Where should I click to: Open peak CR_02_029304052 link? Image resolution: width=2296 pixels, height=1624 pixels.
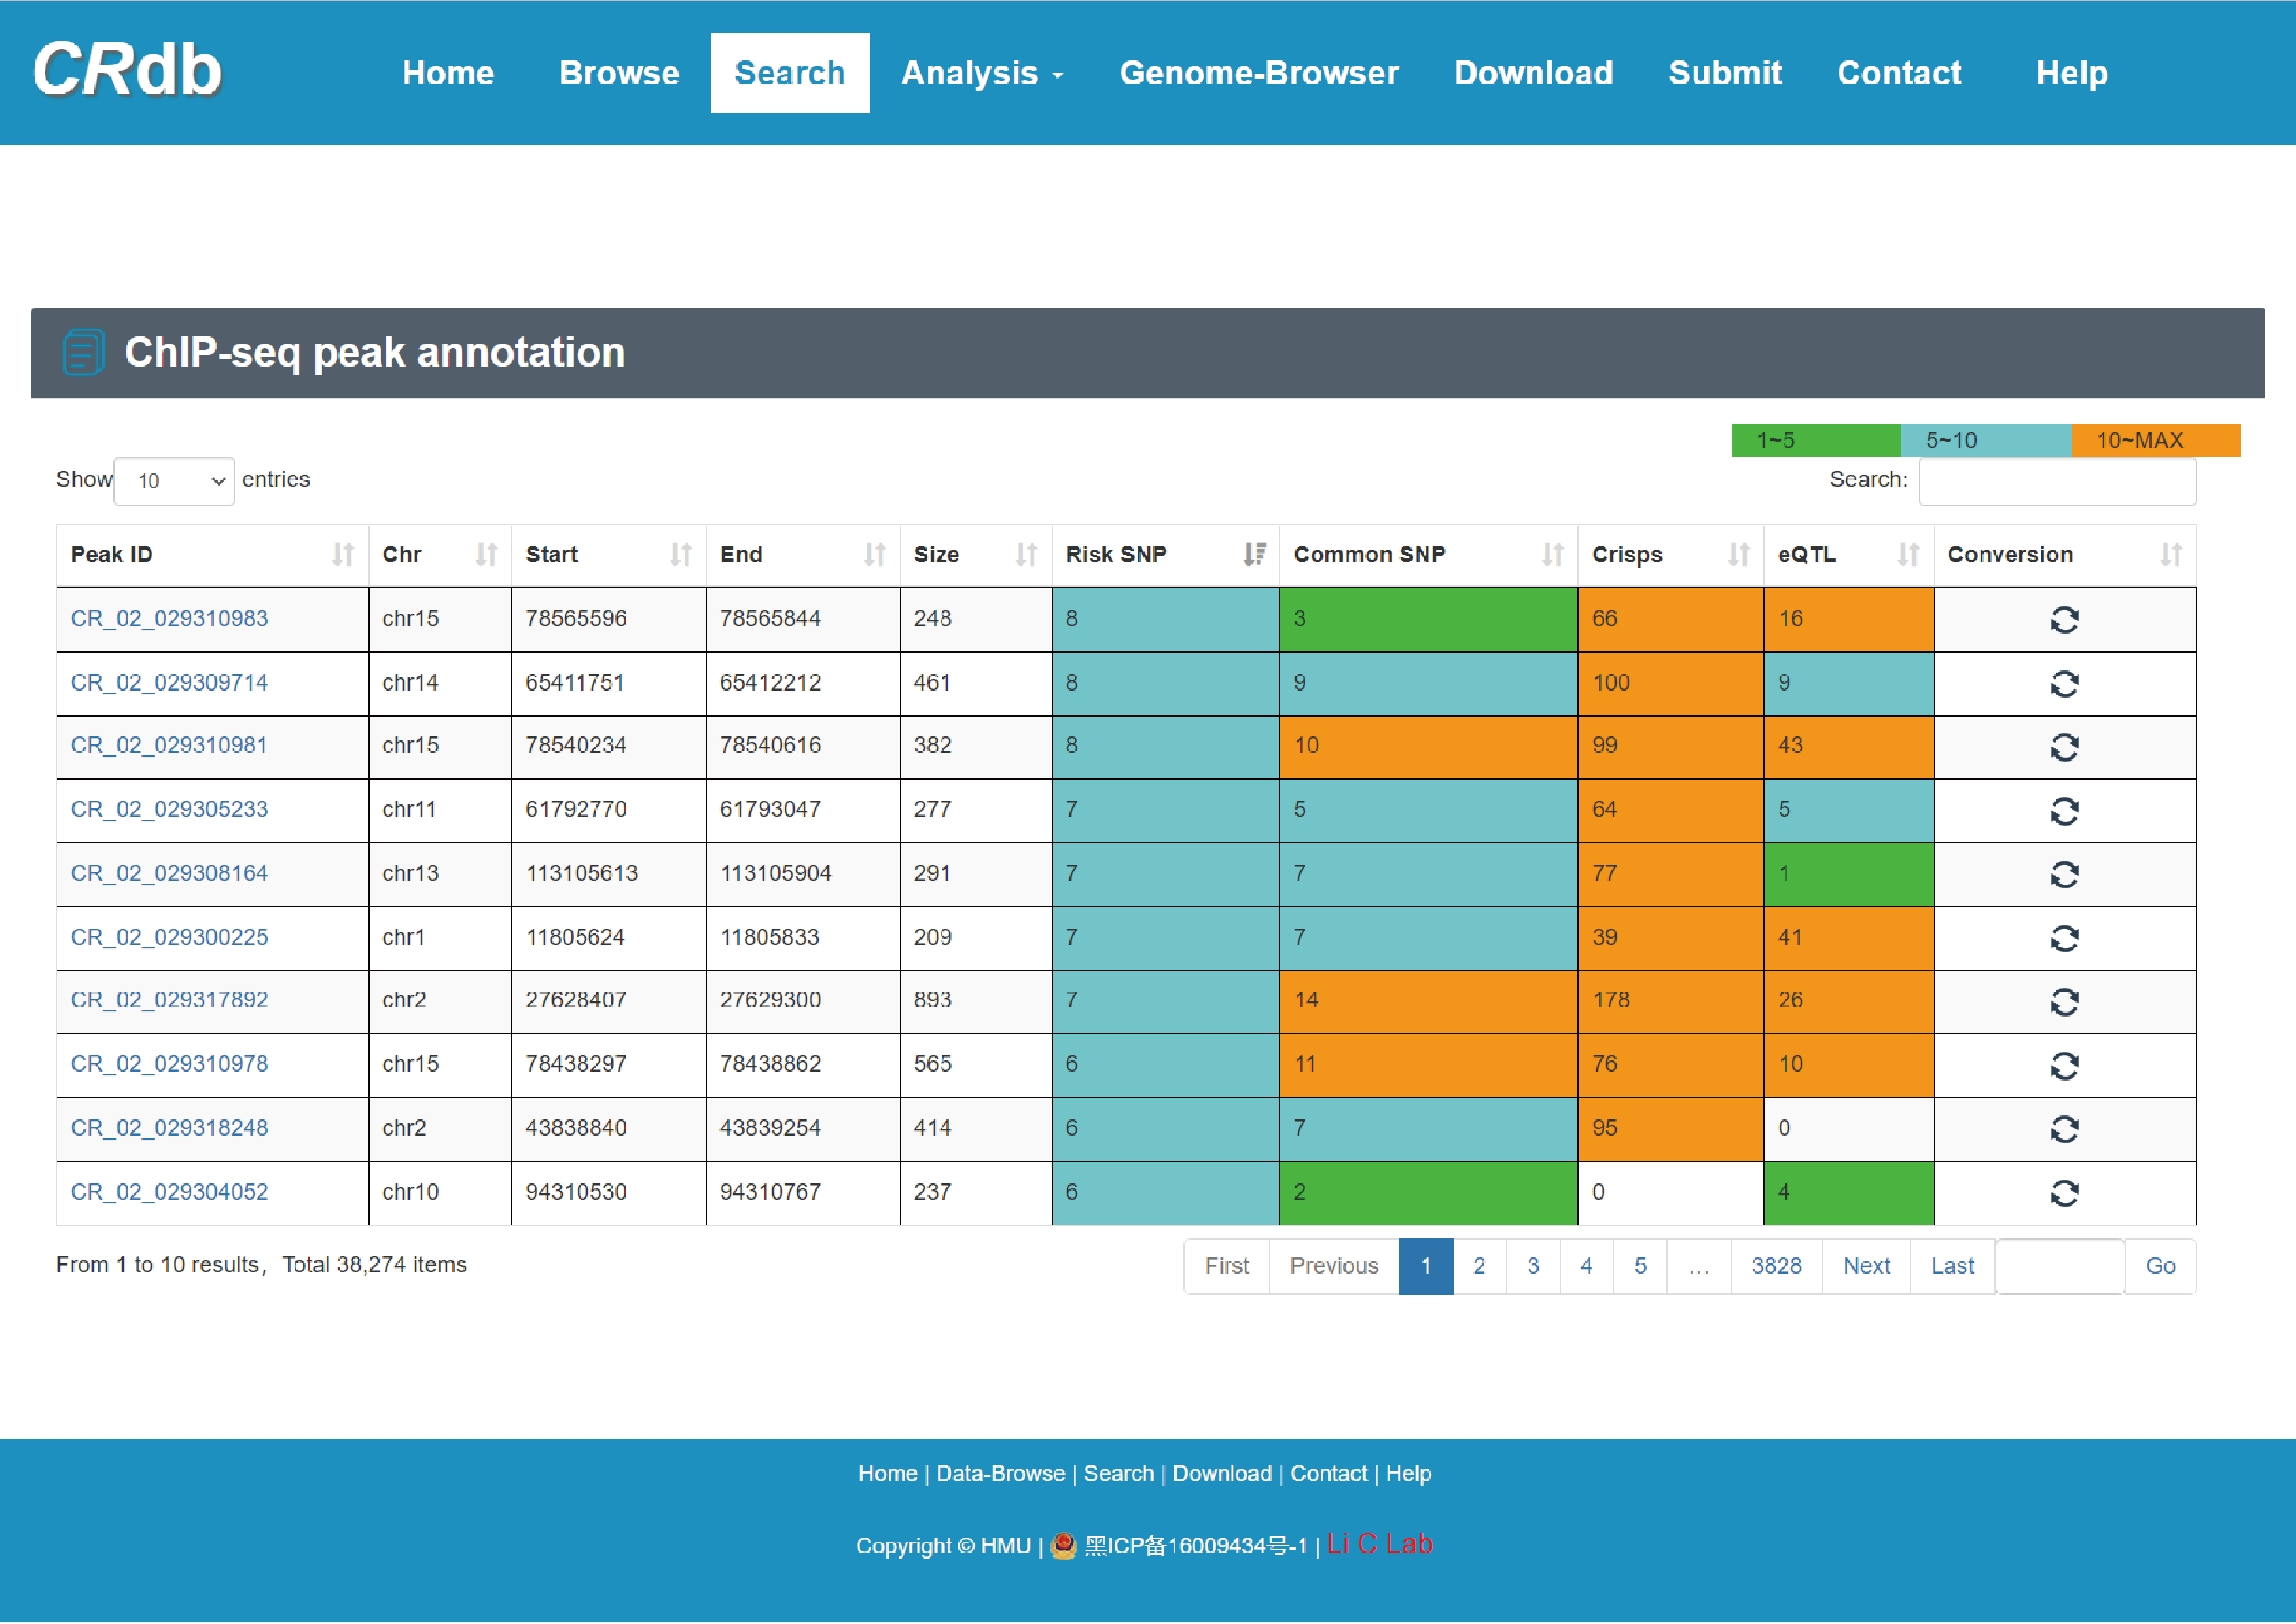(169, 1193)
